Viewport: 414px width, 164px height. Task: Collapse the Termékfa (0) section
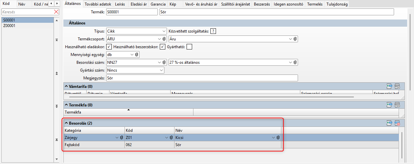[66, 105]
